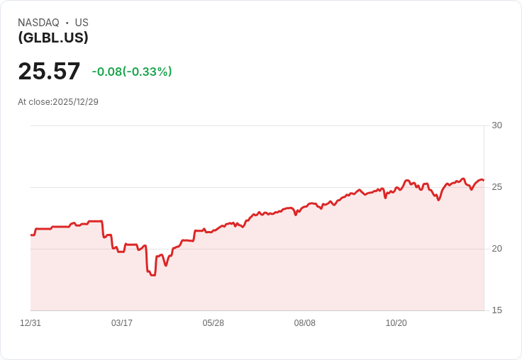Click the right end of the price line
Viewport: 522px width, 360px height.
pos(483,180)
